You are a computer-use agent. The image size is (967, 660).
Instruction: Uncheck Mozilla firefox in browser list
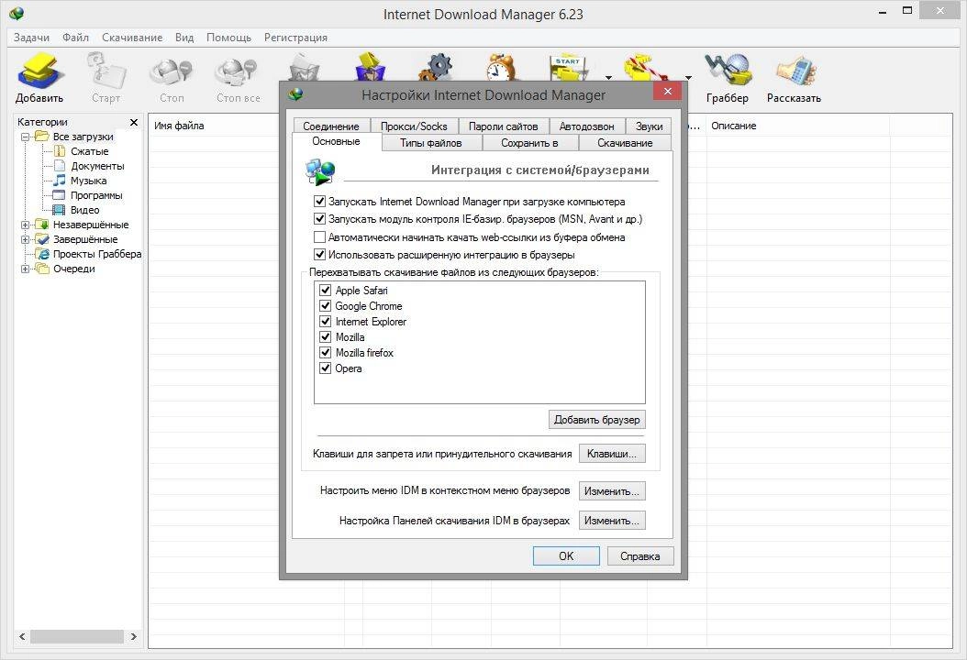[326, 353]
